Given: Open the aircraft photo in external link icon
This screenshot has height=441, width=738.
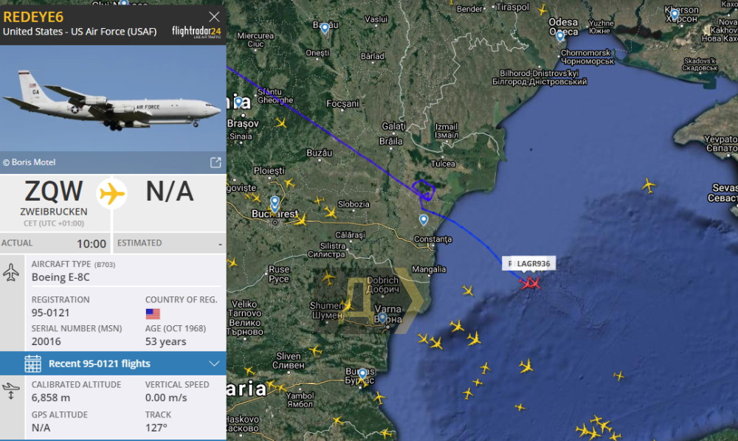Looking at the screenshot, I should click(x=215, y=163).
